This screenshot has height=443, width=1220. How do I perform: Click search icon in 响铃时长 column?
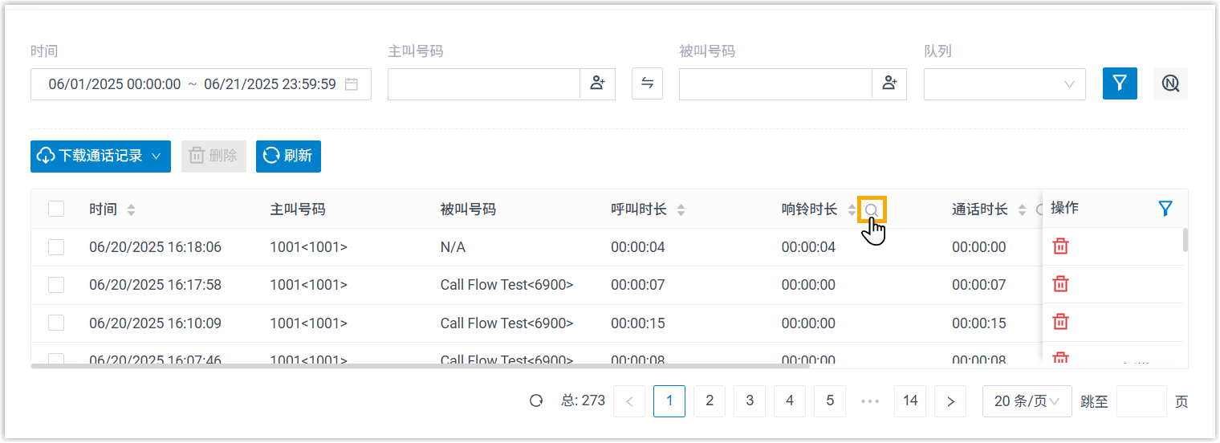pos(872,210)
